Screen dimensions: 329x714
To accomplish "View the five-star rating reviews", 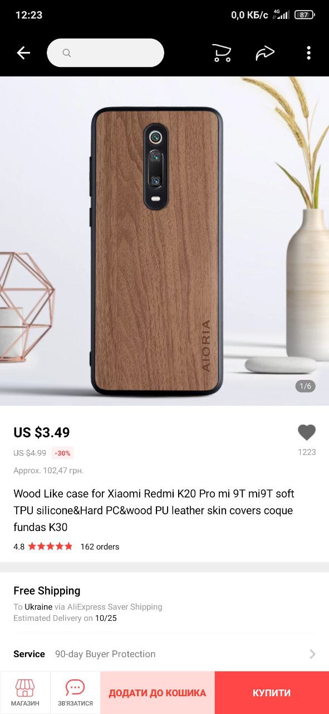I will point(50,547).
